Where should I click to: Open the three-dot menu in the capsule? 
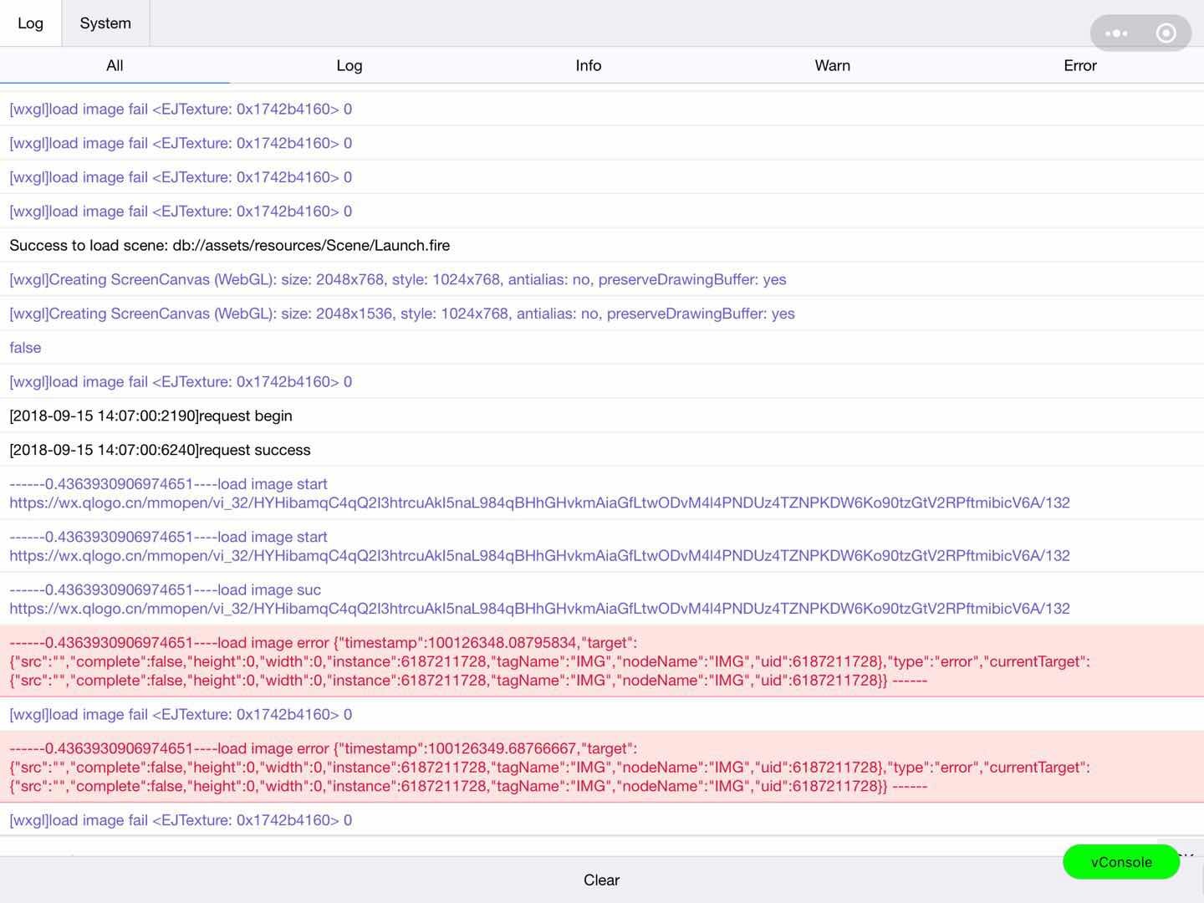click(x=1116, y=33)
